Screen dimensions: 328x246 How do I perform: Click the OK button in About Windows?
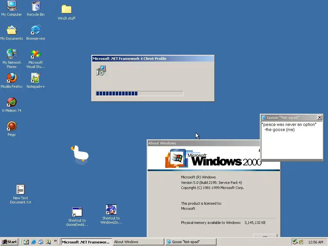pos(265,235)
